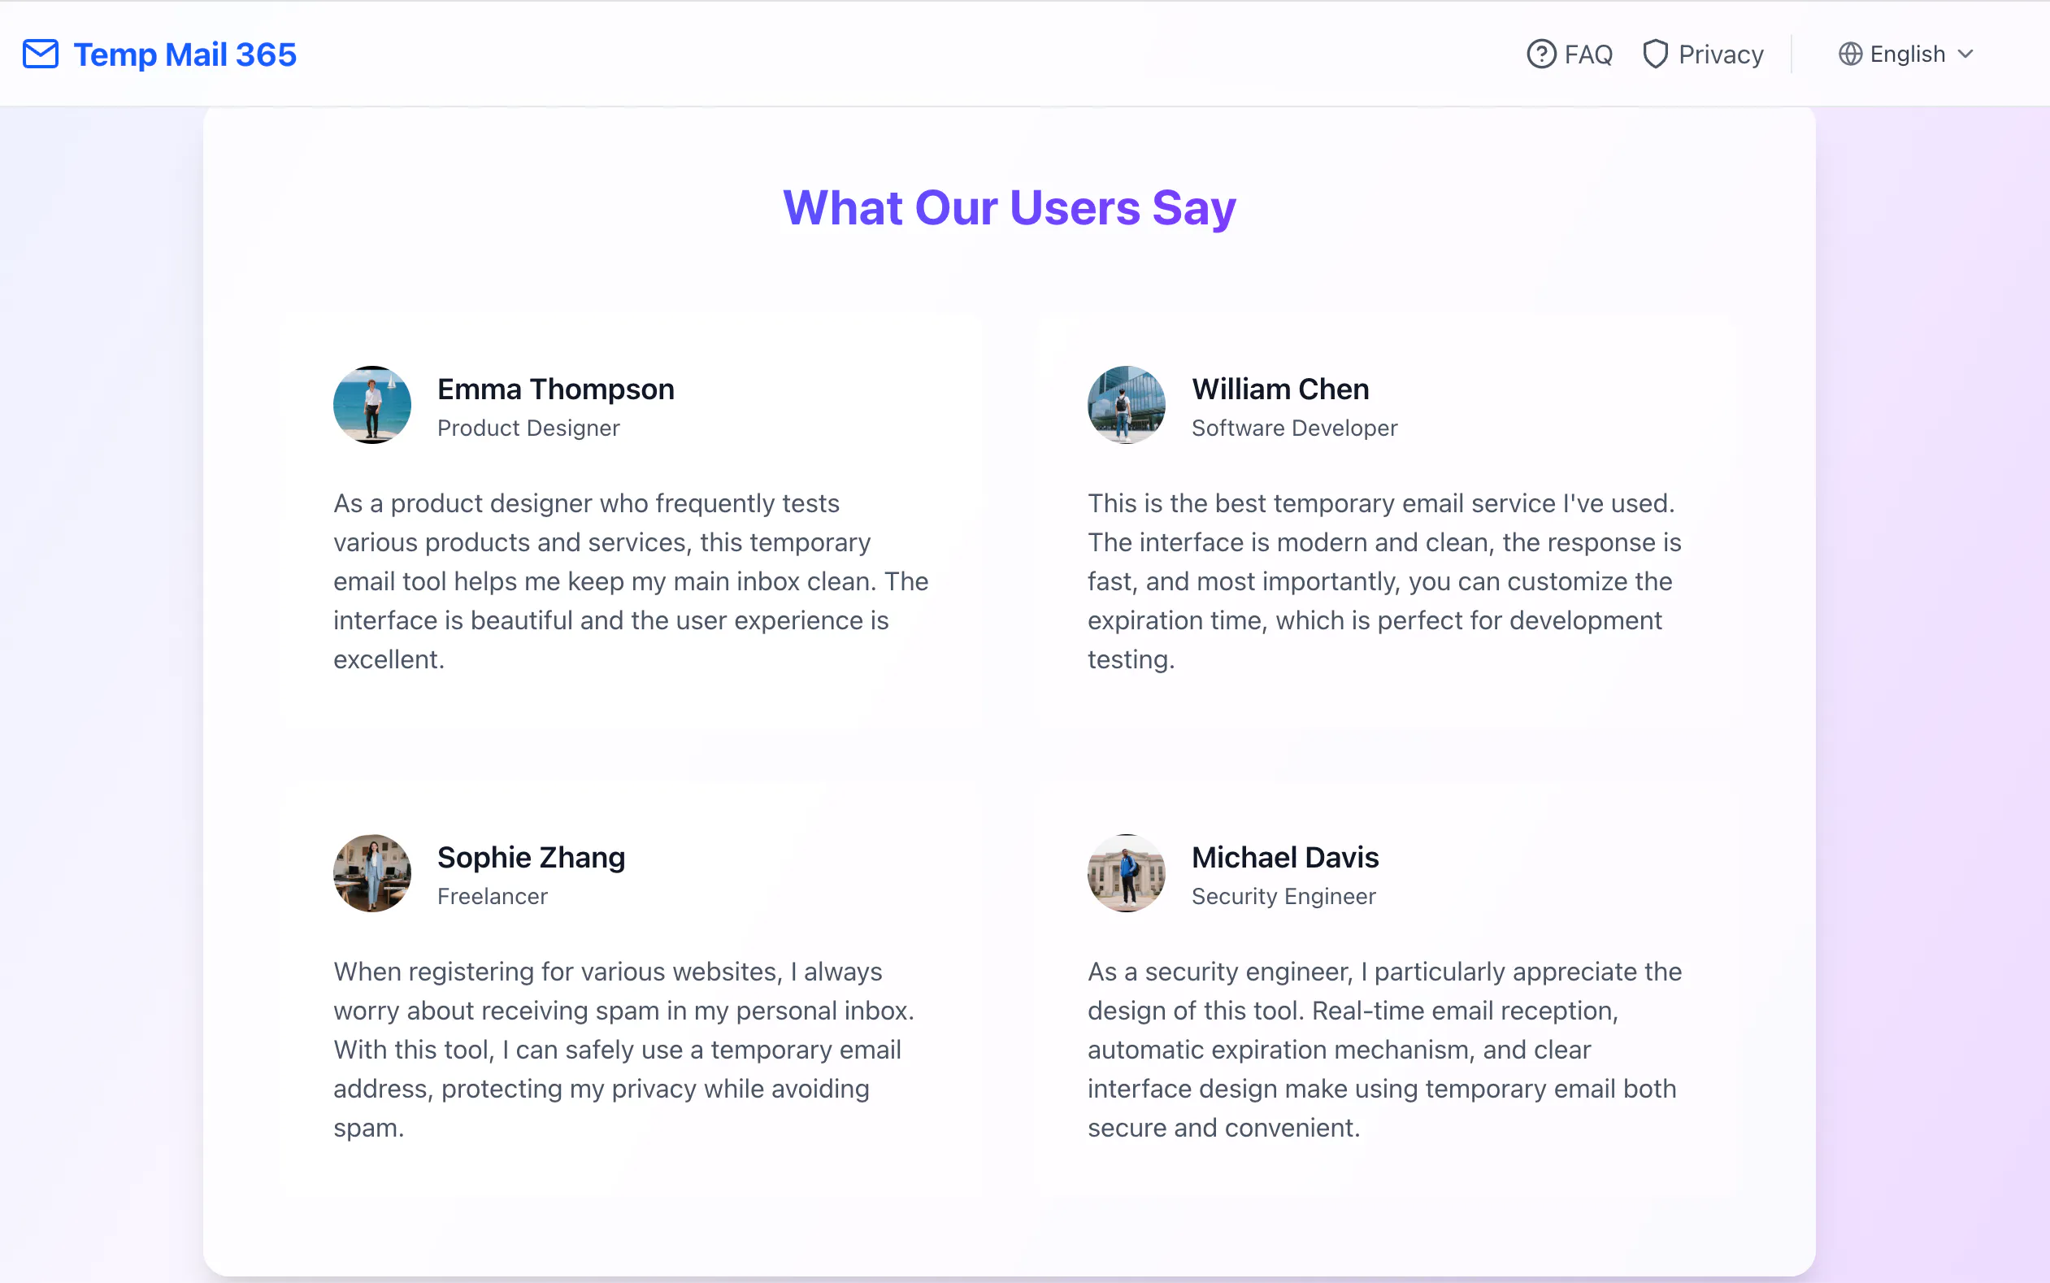Click the Privacy shield icon
Viewport: 2050px width, 1283px height.
click(1655, 54)
